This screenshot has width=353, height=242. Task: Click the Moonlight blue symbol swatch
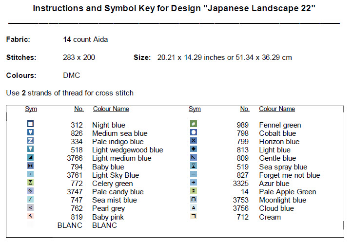click(x=194, y=199)
